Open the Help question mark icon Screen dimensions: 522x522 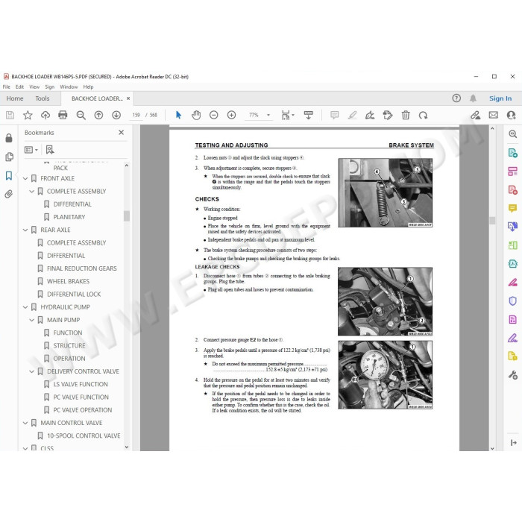(x=456, y=98)
